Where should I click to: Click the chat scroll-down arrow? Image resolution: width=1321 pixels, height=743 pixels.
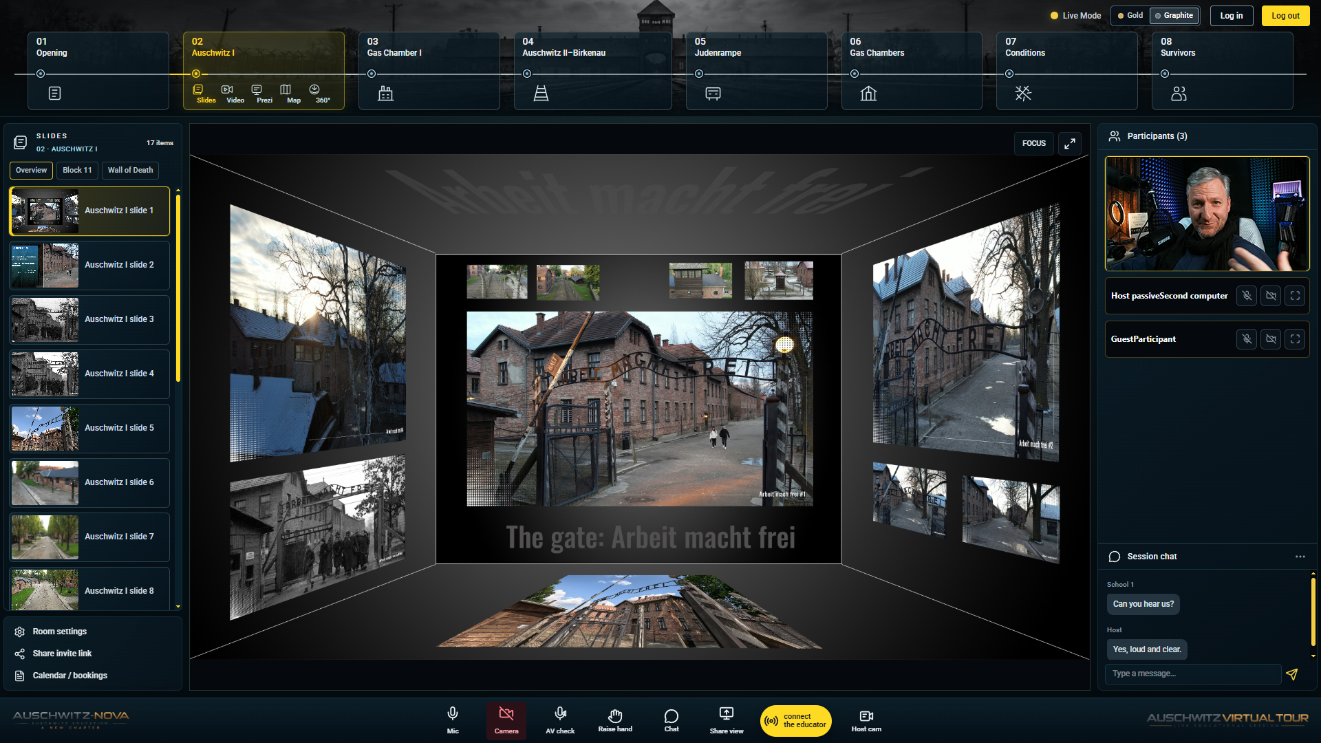tap(1313, 656)
